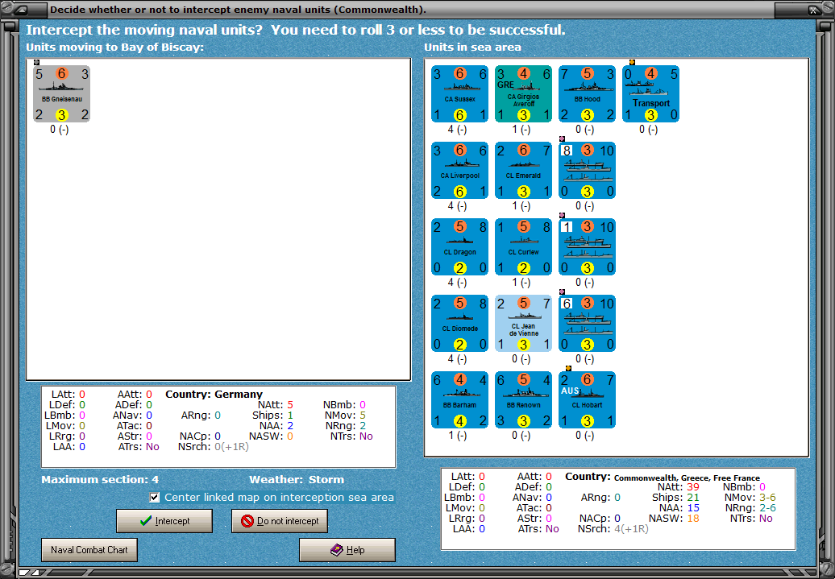Open the Naval Combat Chart

(x=89, y=550)
